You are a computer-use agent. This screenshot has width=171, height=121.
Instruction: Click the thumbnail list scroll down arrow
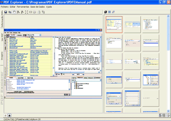[x=168, y=111]
